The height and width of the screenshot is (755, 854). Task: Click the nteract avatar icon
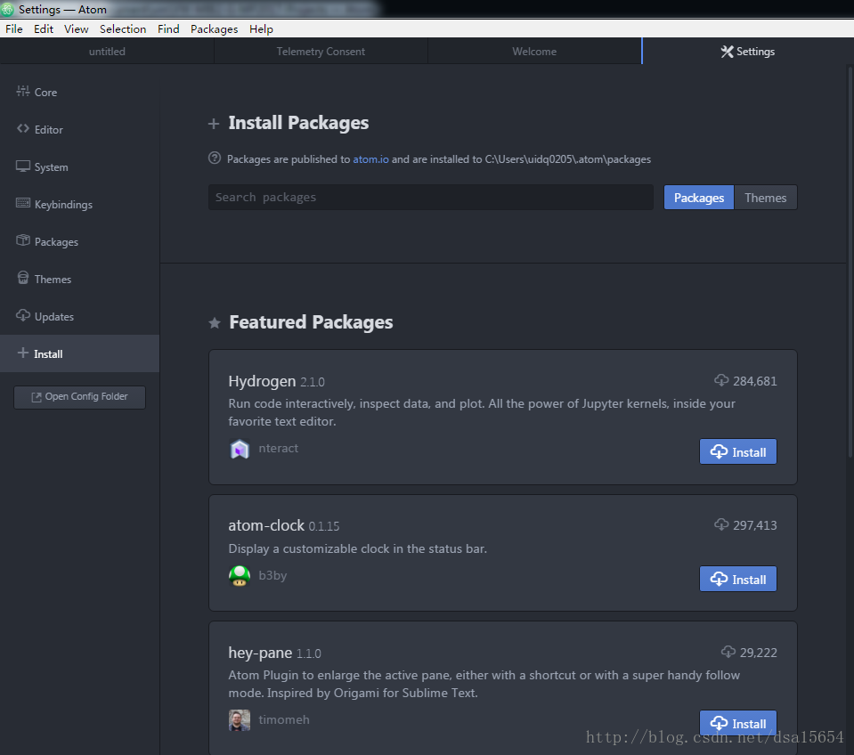click(x=240, y=449)
